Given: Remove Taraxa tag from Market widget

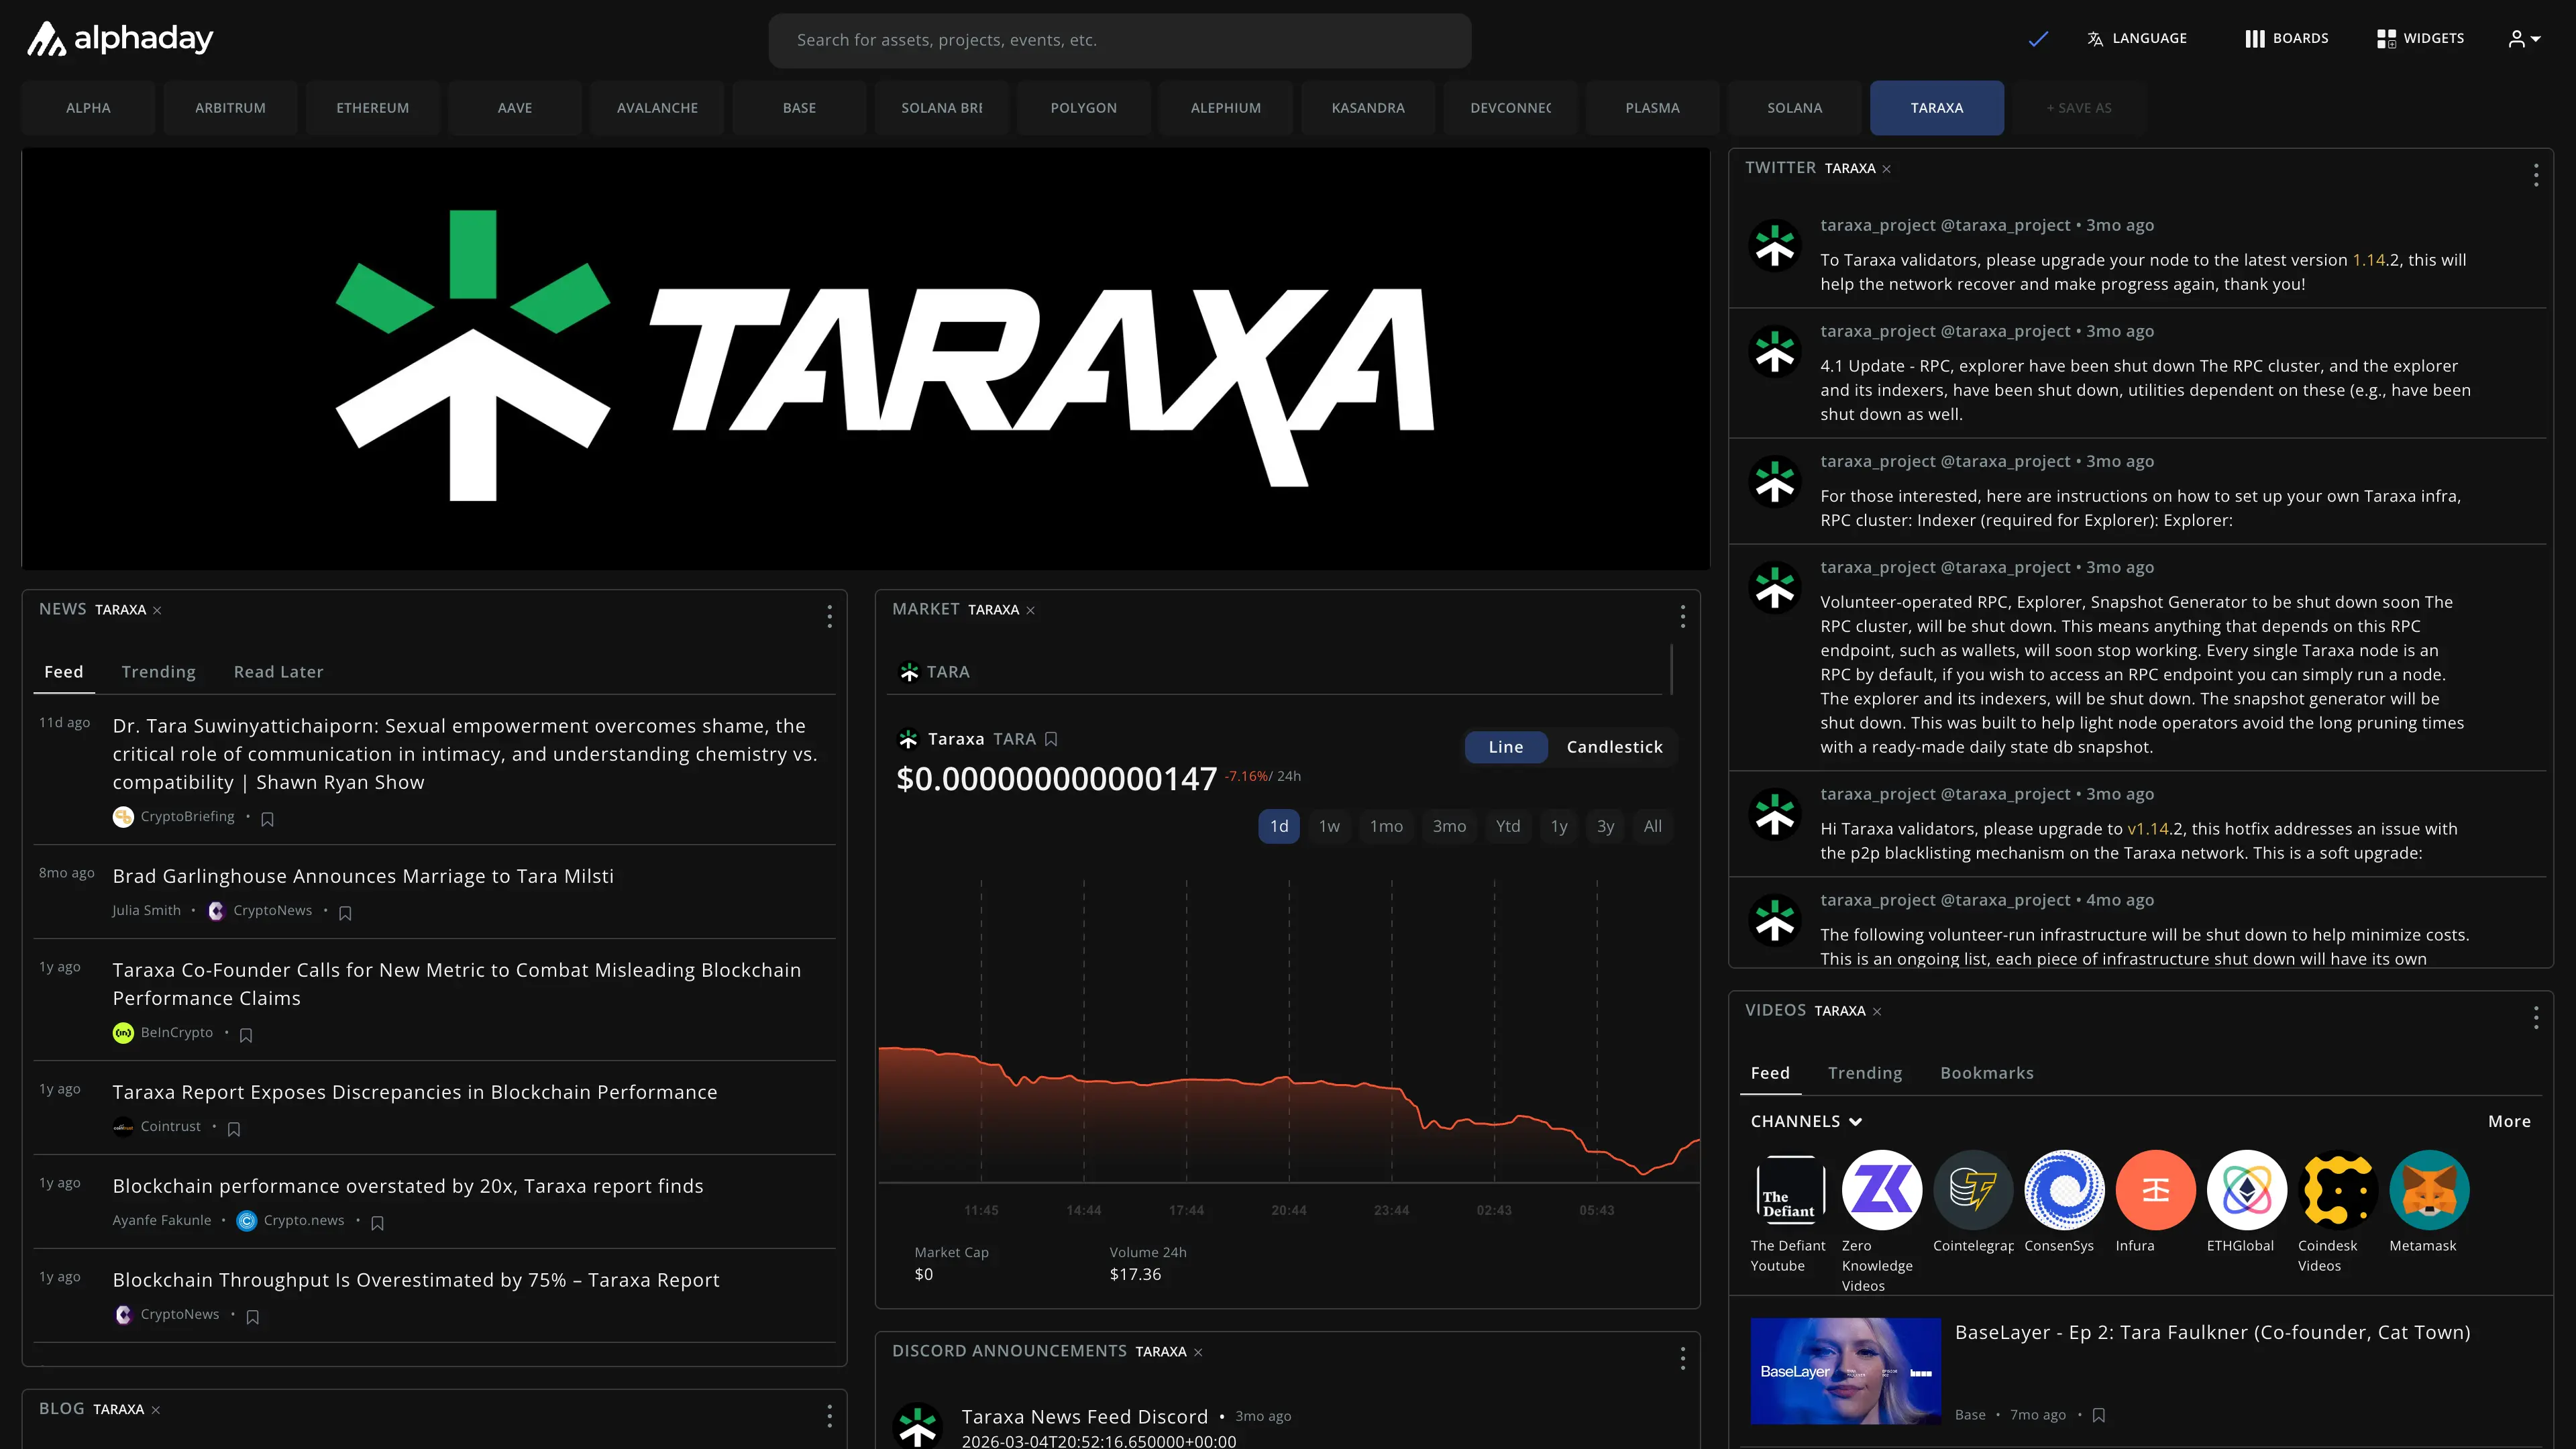Looking at the screenshot, I should click(x=1030, y=610).
